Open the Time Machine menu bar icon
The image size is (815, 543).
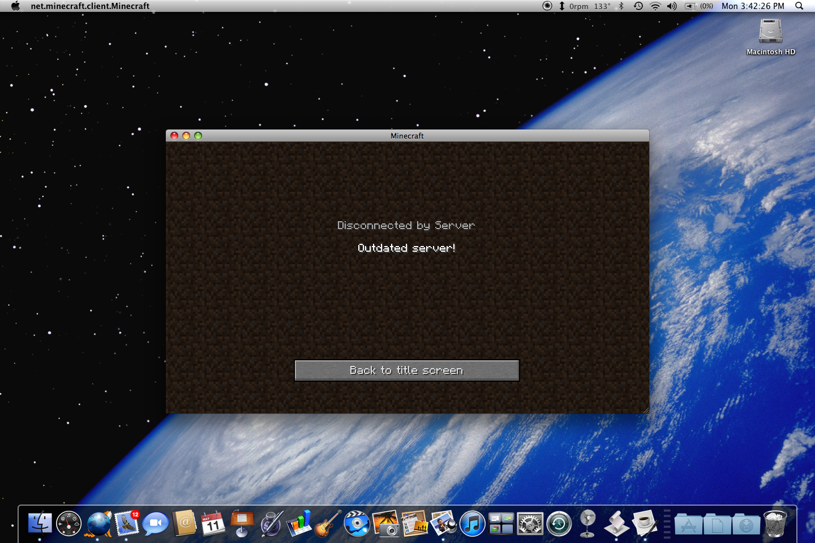coord(638,6)
